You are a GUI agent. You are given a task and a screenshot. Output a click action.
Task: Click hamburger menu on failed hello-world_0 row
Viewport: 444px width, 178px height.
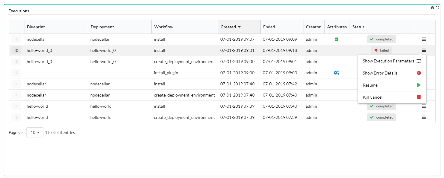click(424, 50)
